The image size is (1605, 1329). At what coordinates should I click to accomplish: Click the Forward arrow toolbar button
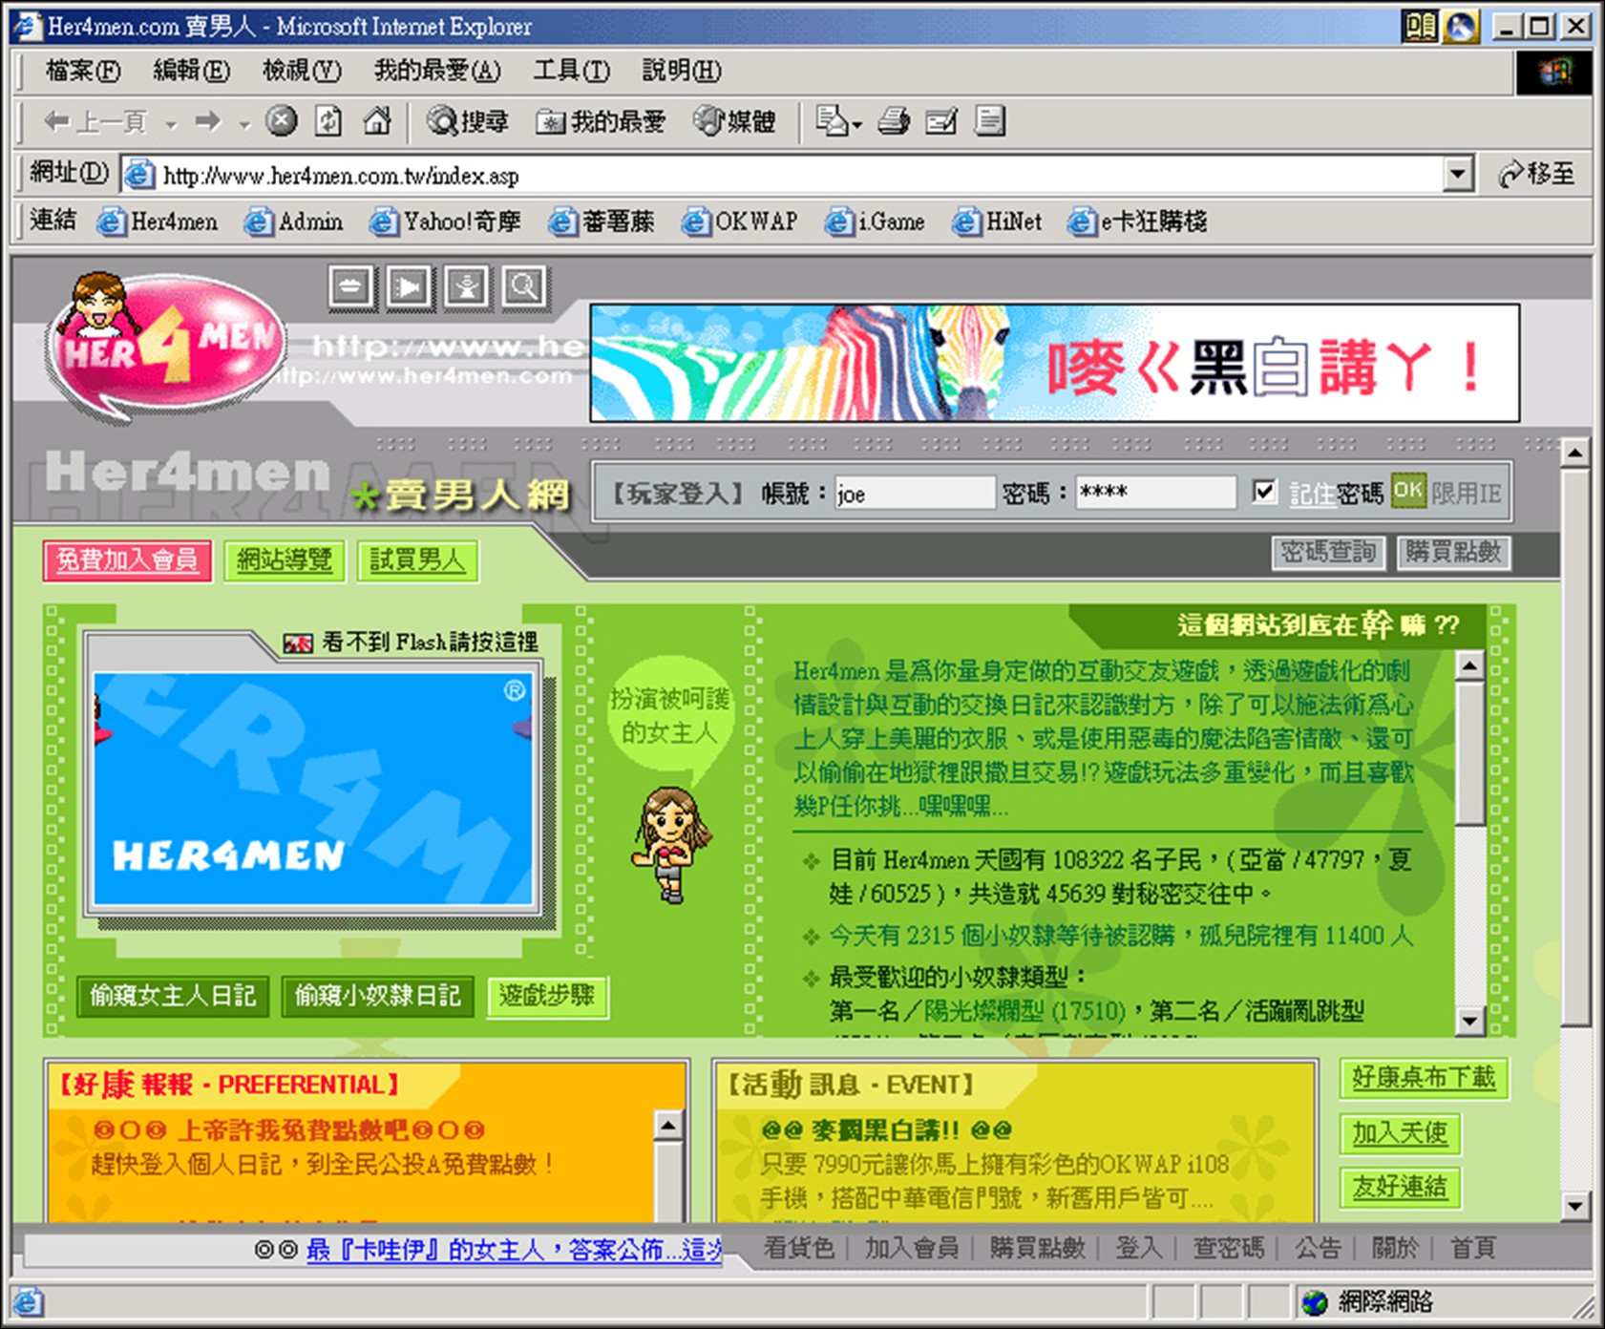207,122
